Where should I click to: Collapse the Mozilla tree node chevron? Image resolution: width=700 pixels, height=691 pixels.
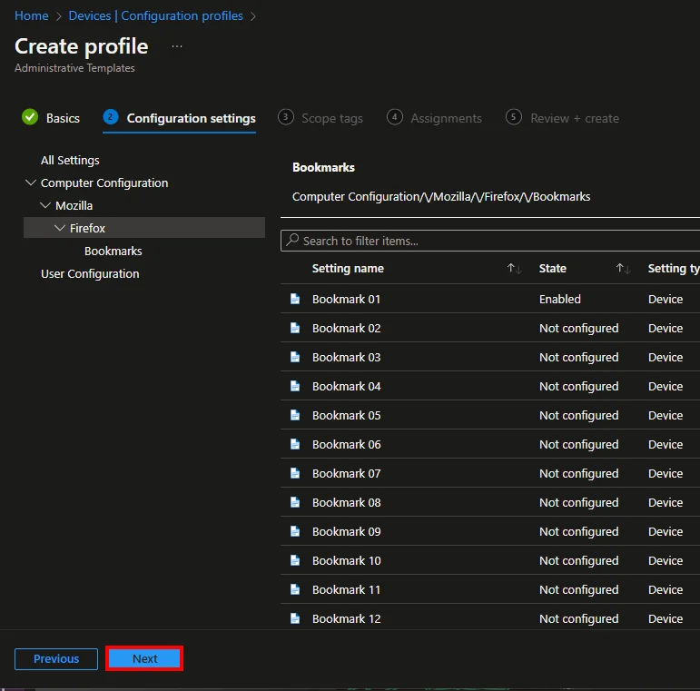tap(45, 205)
